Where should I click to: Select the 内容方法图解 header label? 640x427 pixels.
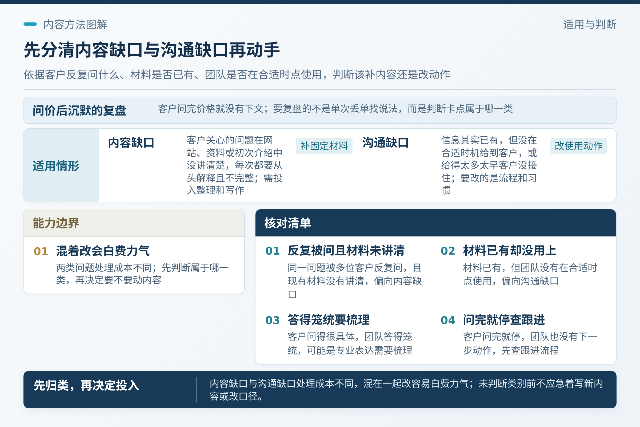pos(75,25)
